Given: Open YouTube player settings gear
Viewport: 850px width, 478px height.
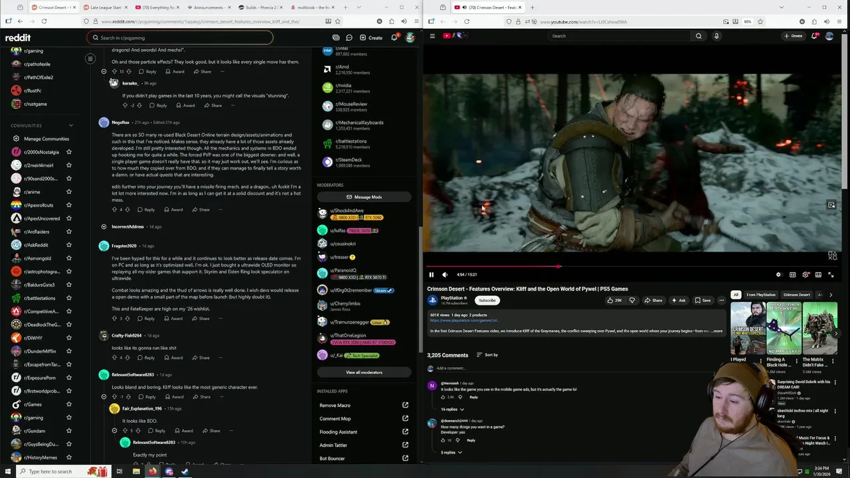Looking at the screenshot, I should (806, 274).
